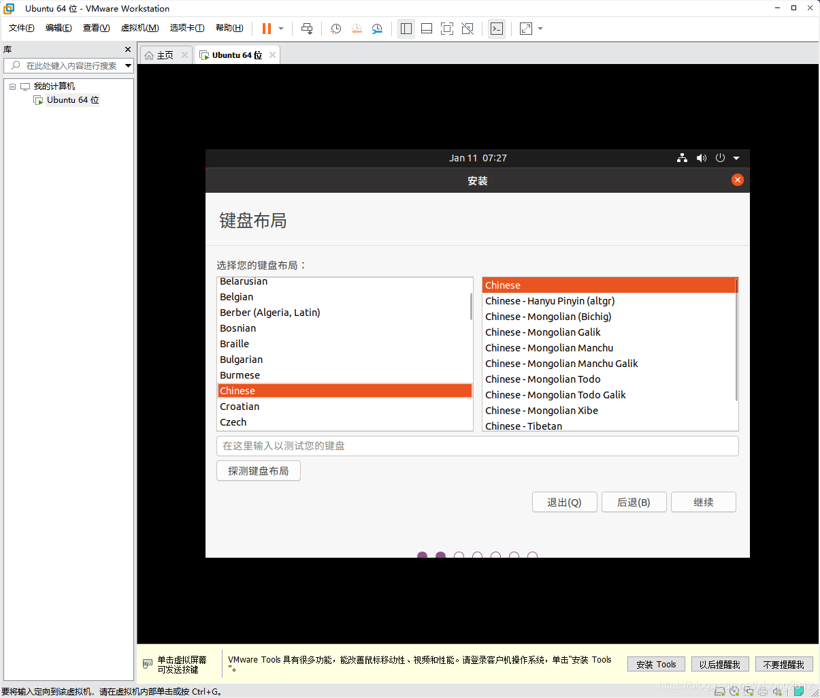
Task: Click the Ubuntu volume icon in top bar
Action: (x=702, y=158)
